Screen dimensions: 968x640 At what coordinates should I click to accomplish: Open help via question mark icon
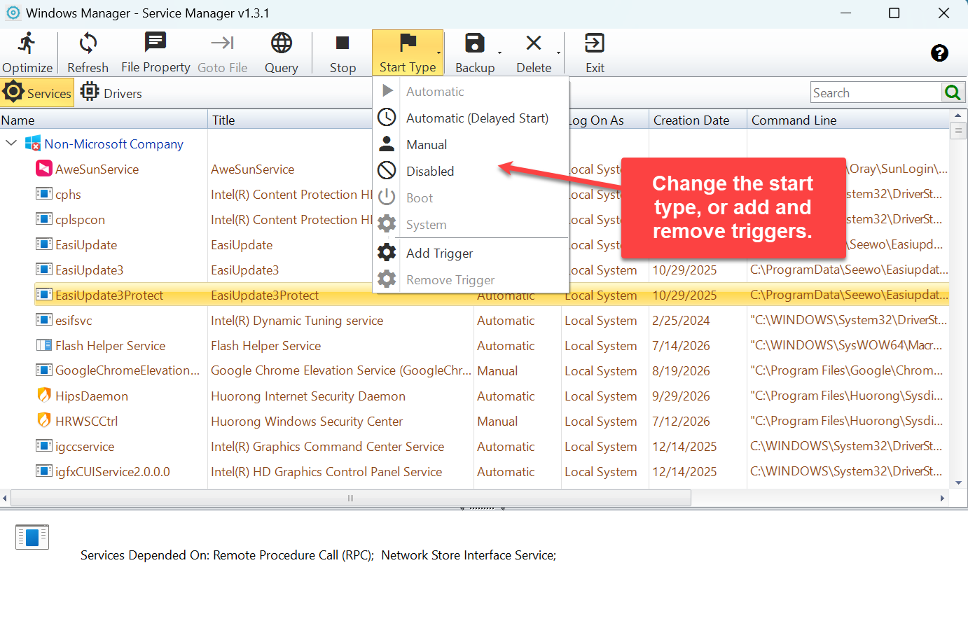click(x=939, y=53)
